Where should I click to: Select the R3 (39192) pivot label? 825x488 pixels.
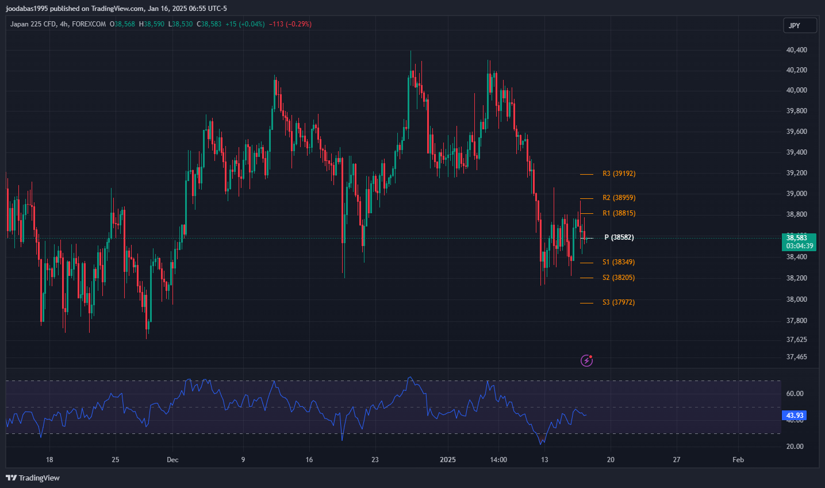(619, 174)
